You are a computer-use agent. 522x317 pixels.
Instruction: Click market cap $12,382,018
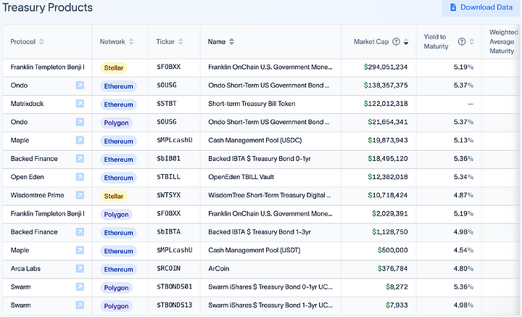(x=387, y=177)
